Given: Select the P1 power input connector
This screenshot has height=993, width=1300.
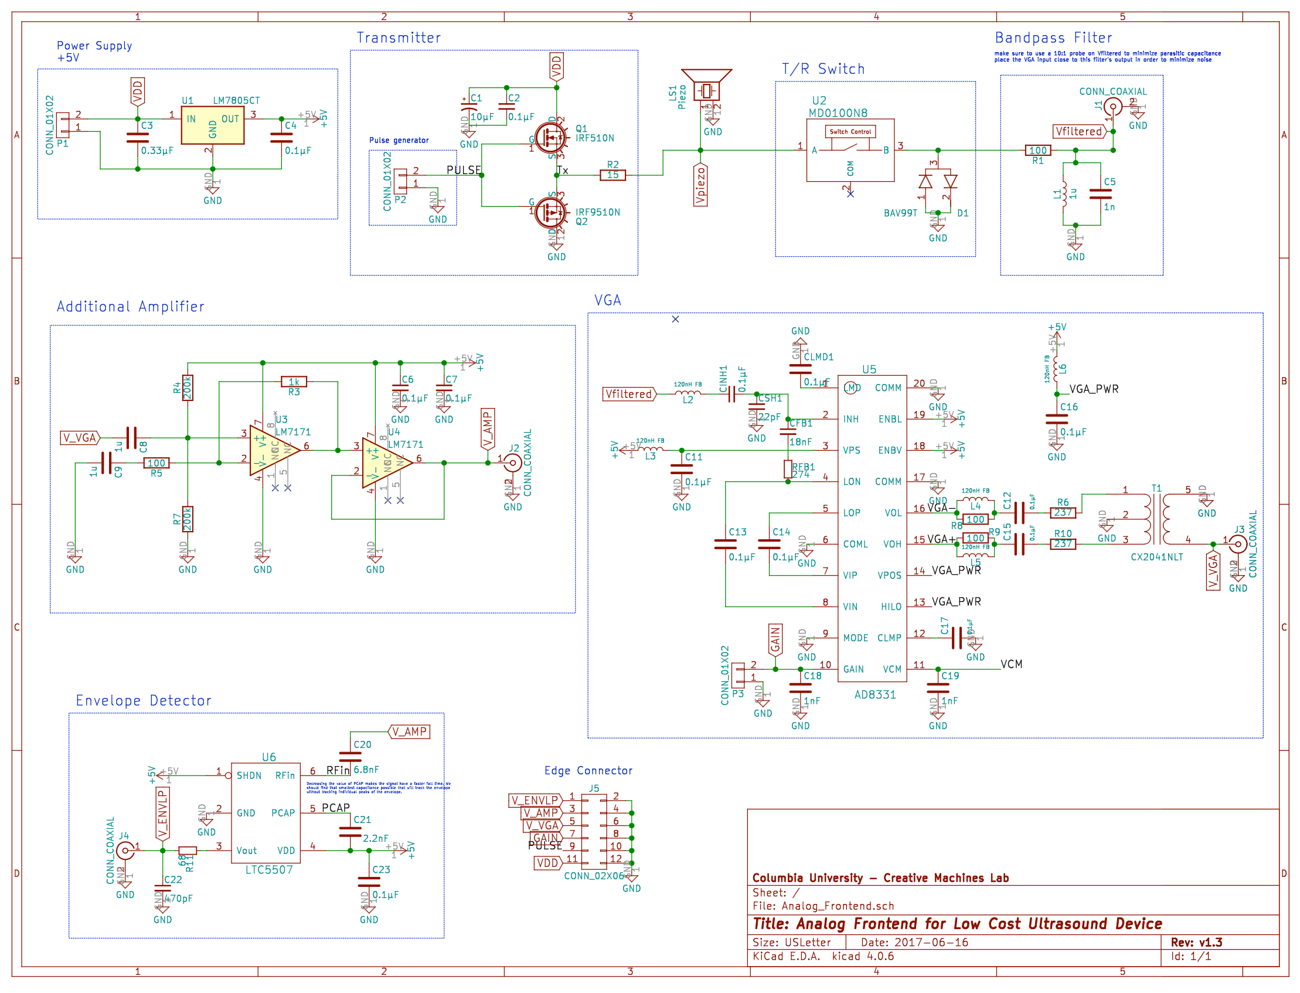Looking at the screenshot, I should point(63,125).
